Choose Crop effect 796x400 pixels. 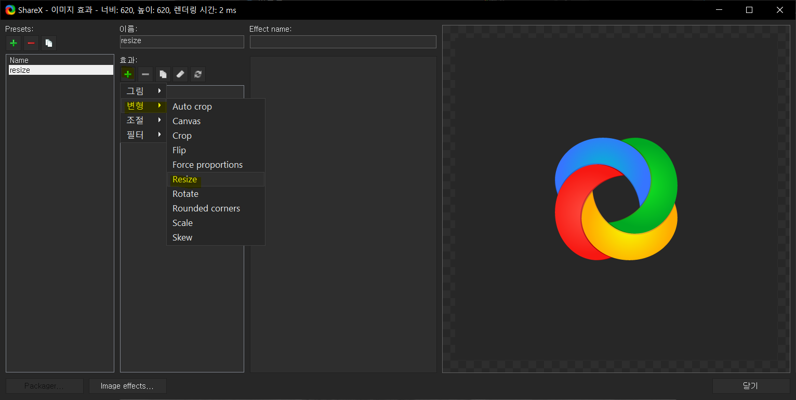[216, 136]
